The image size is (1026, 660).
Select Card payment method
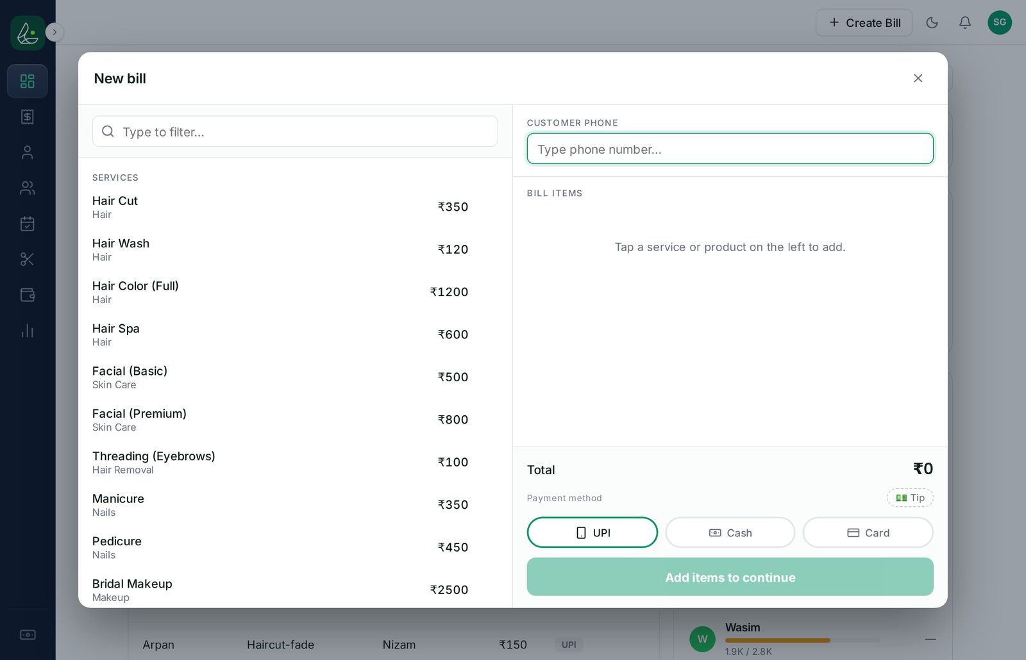pyautogui.click(x=868, y=532)
